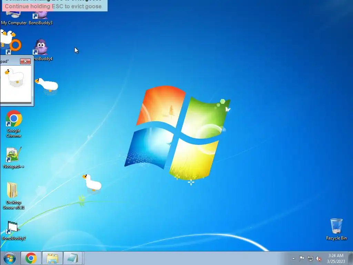
Task: Click the goose drawing inside the notepad window
Action: 15,77
